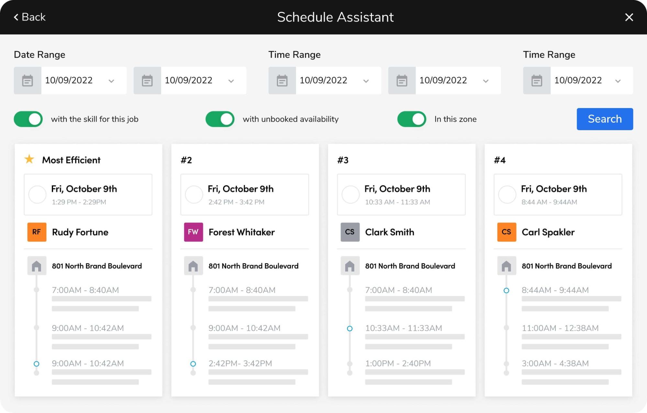
Task: Click the calendar icon on the first Date Range field
Action: (28, 80)
